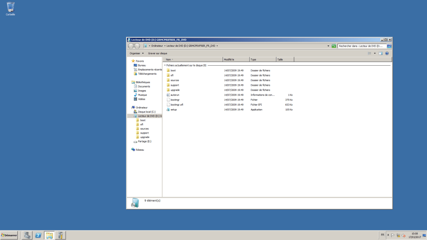Open the Démarrer menu

coord(9,235)
